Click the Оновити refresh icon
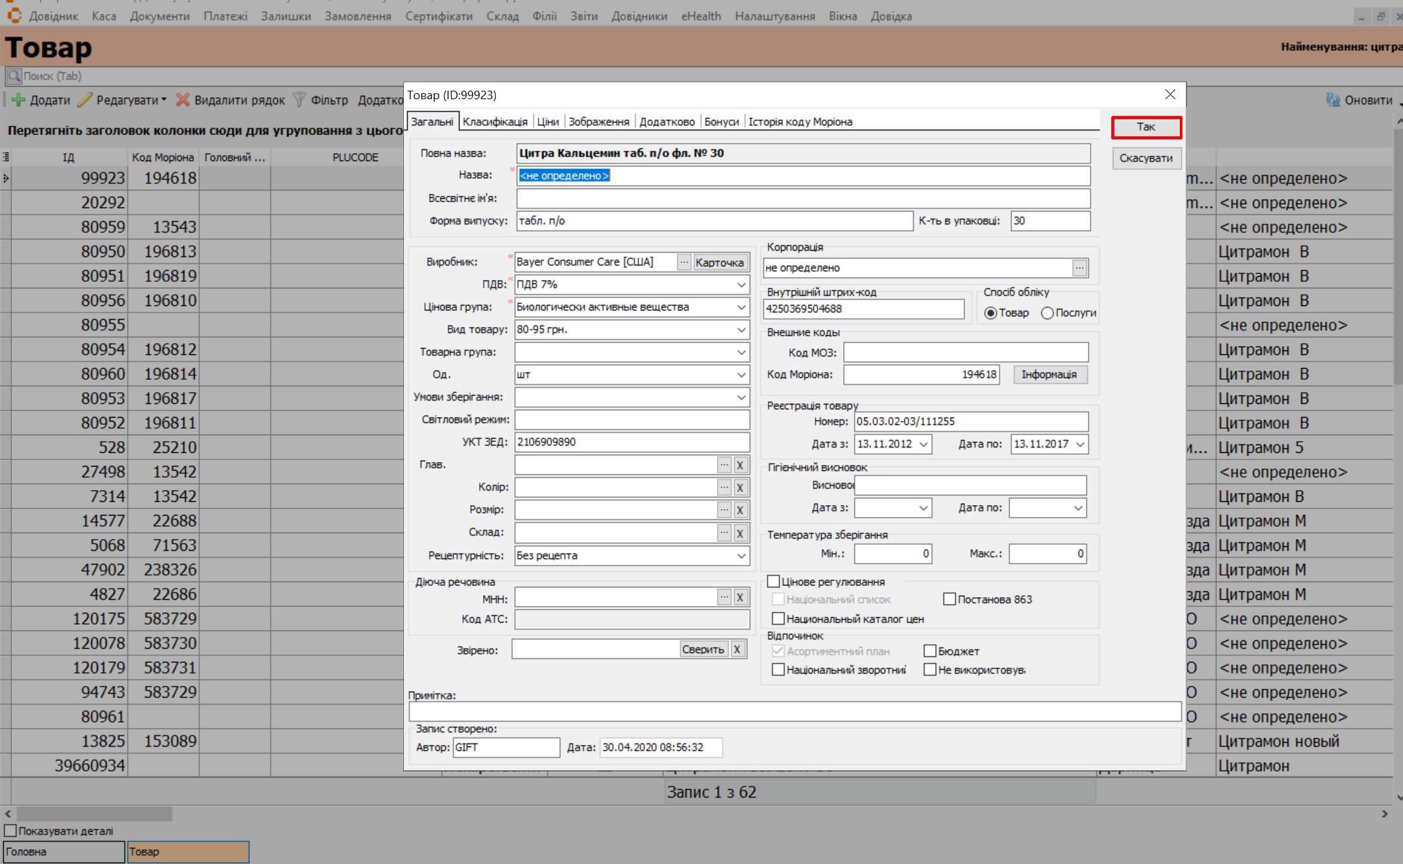 [x=1333, y=100]
